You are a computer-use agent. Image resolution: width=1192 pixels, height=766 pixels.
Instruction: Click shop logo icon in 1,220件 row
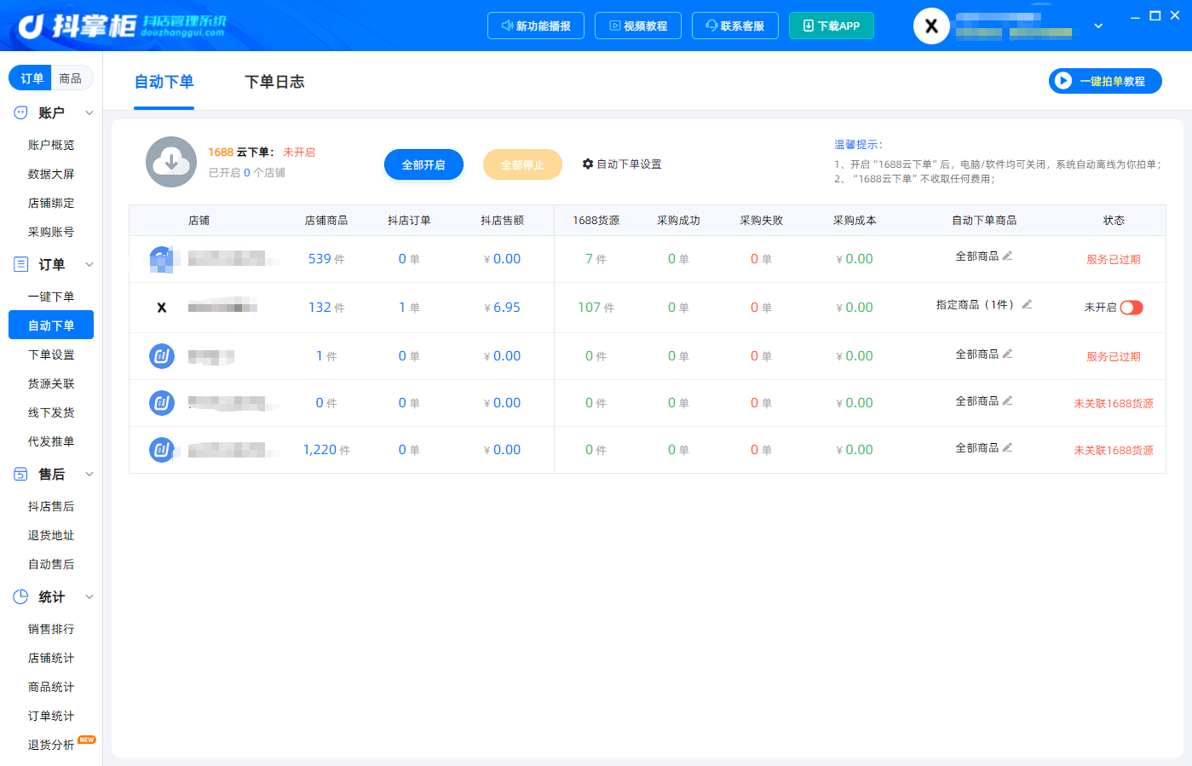point(162,450)
